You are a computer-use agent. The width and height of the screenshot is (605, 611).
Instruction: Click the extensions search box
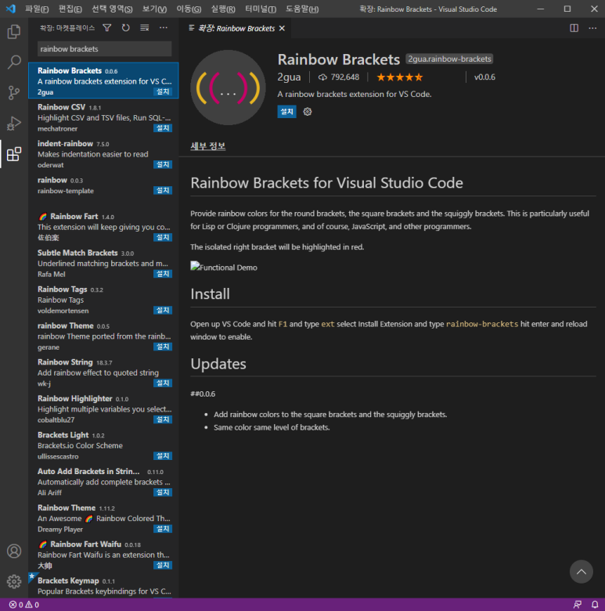pyautogui.click(x=104, y=49)
